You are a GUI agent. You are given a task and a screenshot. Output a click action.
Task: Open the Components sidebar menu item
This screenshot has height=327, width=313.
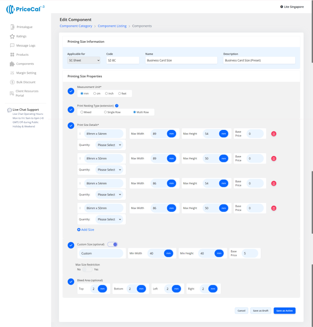(x=25, y=64)
